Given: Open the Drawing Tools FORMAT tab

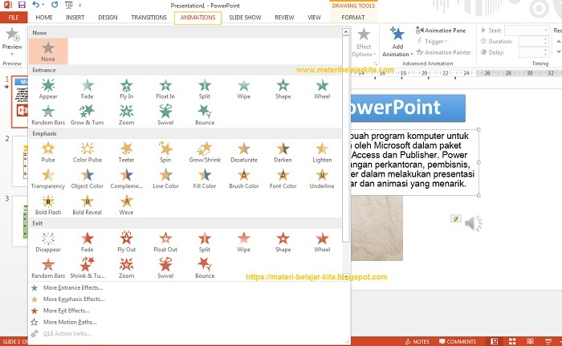Looking at the screenshot, I should click(353, 17).
